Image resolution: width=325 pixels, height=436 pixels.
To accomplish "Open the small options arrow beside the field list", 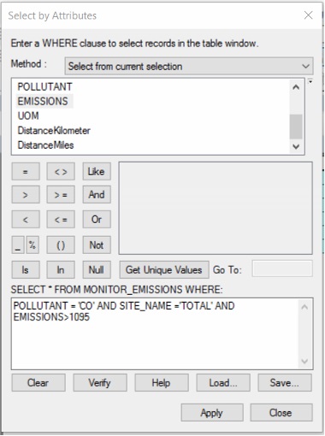I will [x=310, y=82].
